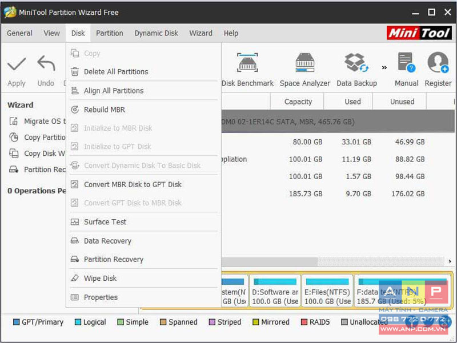Open the Partition menu
This screenshot has height=343, width=457.
click(x=110, y=33)
